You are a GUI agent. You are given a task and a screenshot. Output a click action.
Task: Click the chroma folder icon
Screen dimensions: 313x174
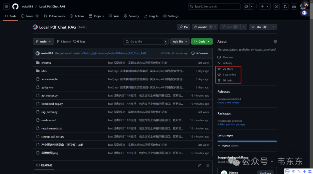(x=38, y=63)
